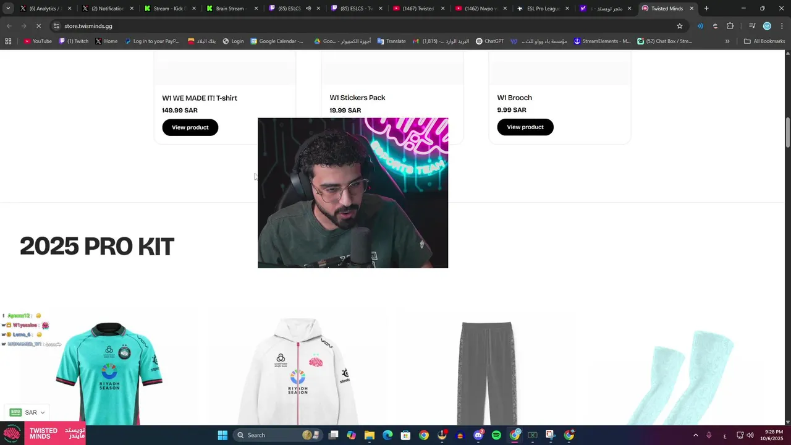View product for W1 Brooch
The height and width of the screenshot is (445, 791).
click(525, 127)
